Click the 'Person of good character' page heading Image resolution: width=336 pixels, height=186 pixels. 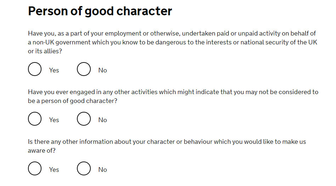[100, 11]
